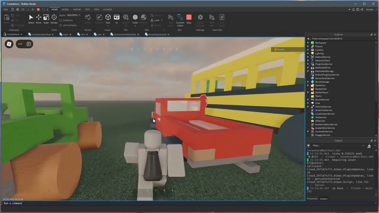This screenshot has height=213, width=379.
Task: Select TestService in Explorer
Action: click(321, 117)
